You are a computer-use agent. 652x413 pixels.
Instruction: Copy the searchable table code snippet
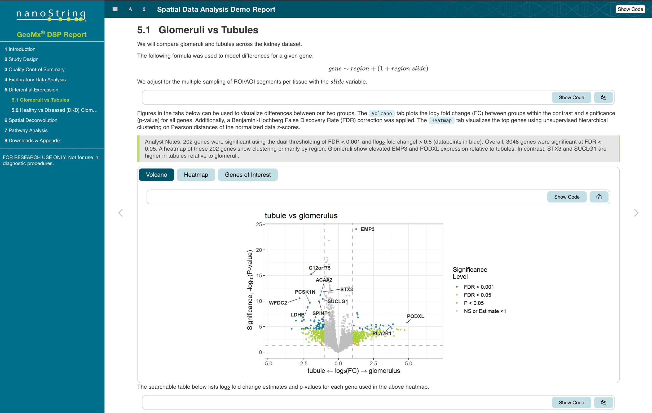603,402
